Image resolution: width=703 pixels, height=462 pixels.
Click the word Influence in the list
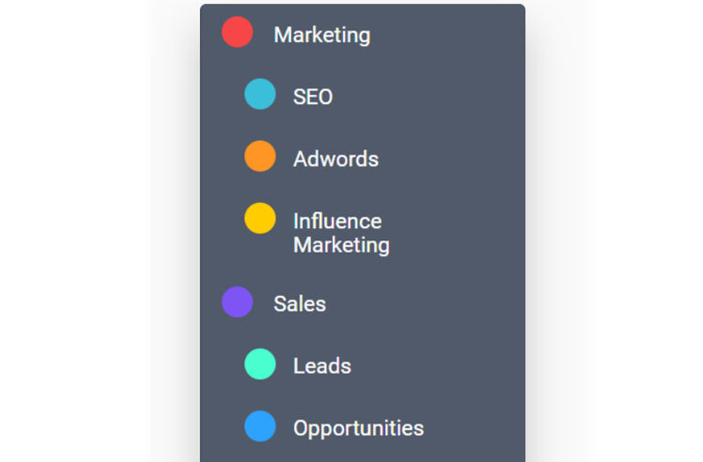coord(337,222)
